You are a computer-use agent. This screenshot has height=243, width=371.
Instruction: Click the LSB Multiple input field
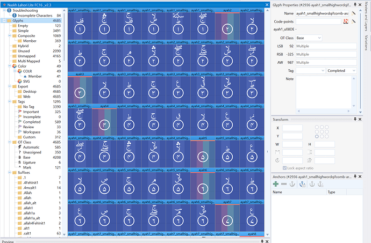[x=326, y=46]
